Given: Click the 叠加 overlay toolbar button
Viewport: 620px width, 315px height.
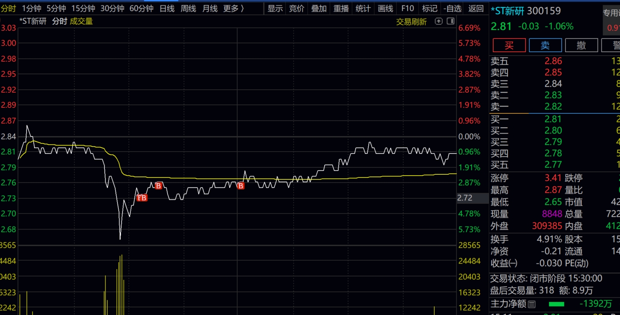Looking at the screenshot, I should point(319,8).
